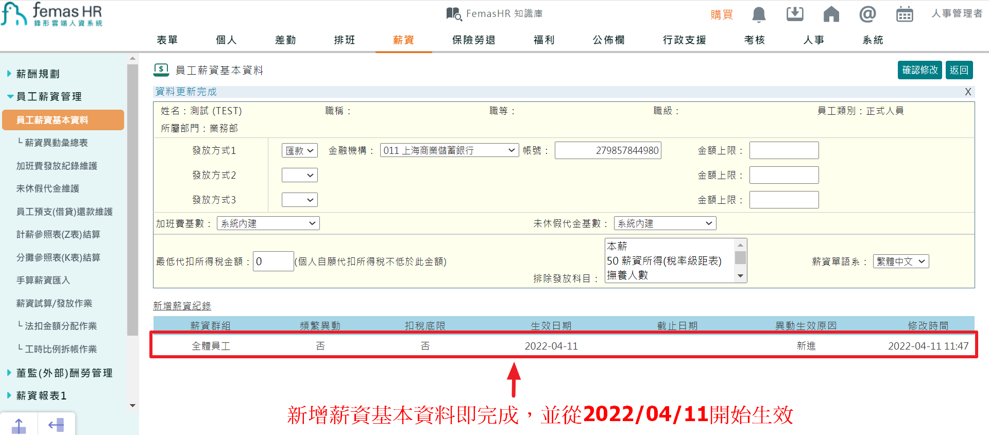Collapse the 員工薪資管理 section
The height and width of the screenshot is (435, 989).
[x=49, y=96]
